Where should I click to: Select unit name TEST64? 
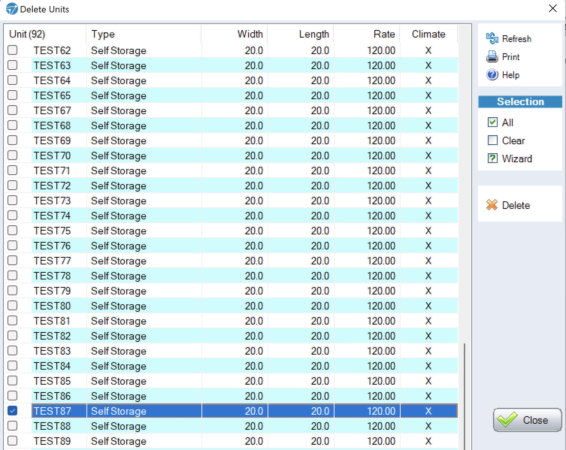pyautogui.click(x=52, y=80)
